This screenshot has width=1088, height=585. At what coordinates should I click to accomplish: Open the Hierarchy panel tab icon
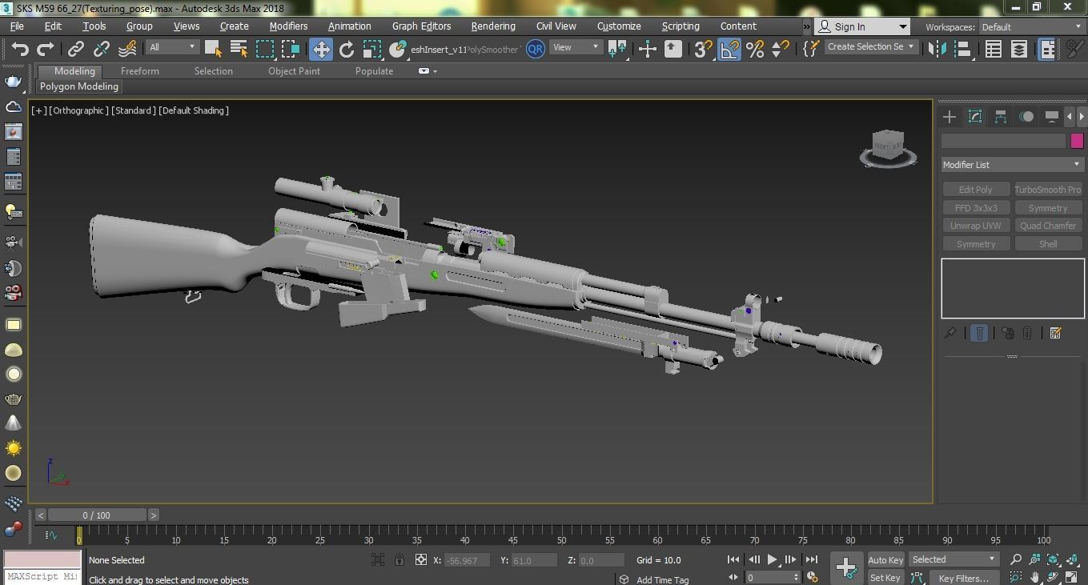pos(1001,117)
